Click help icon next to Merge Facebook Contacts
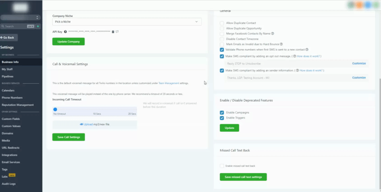Image resolution: width=381 pixels, height=192 pixels. tap(273, 33)
